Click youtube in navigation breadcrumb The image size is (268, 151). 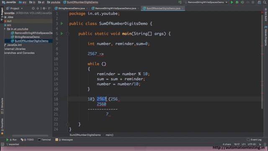pyautogui.click(x=54, y=2)
